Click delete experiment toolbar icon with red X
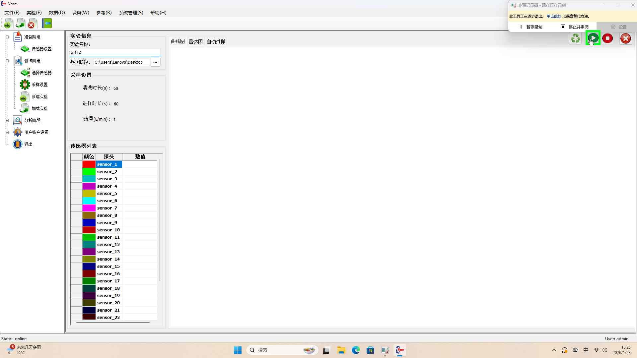Screen dimensions: 637x358 32,23
